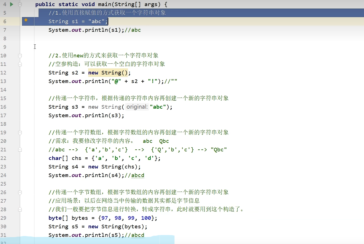Click fold end marker at line 21

pos(20,150)
